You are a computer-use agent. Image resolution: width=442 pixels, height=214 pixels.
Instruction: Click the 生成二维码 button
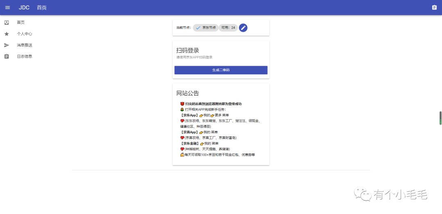click(221, 70)
